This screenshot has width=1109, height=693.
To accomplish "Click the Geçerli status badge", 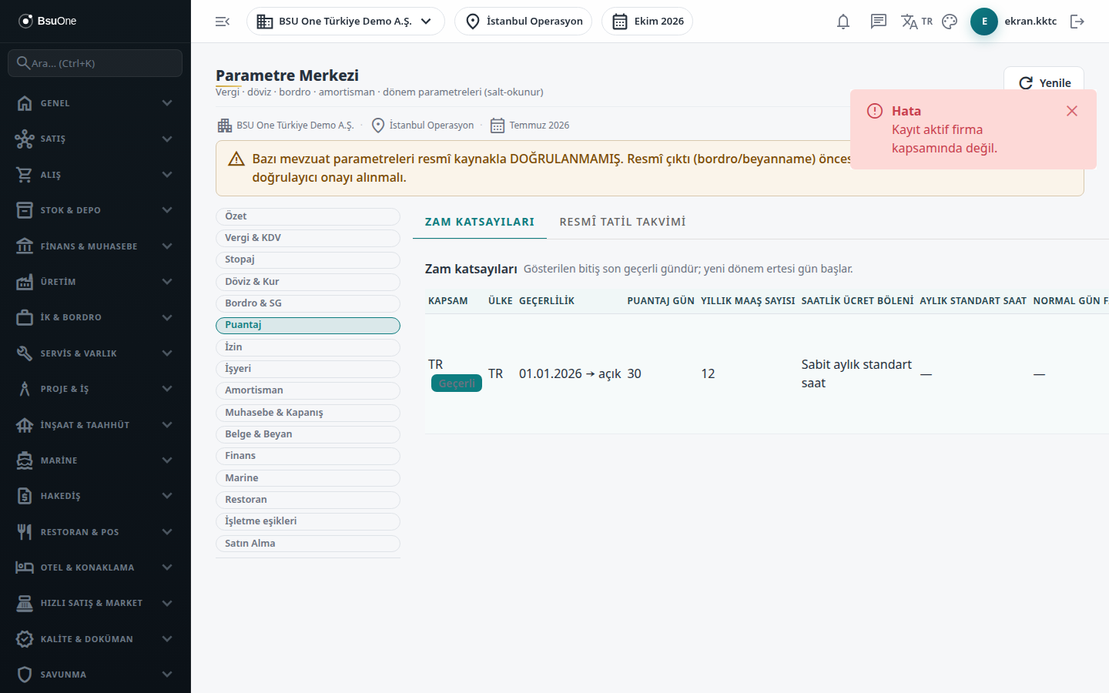I will pos(457,383).
